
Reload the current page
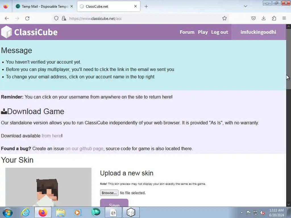(27, 18)
